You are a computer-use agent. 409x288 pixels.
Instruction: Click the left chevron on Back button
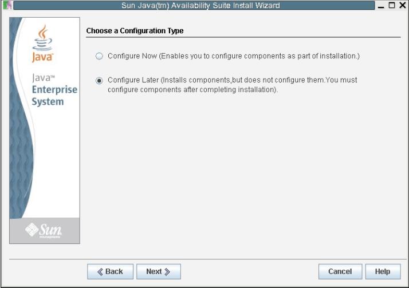pos(100,272)
